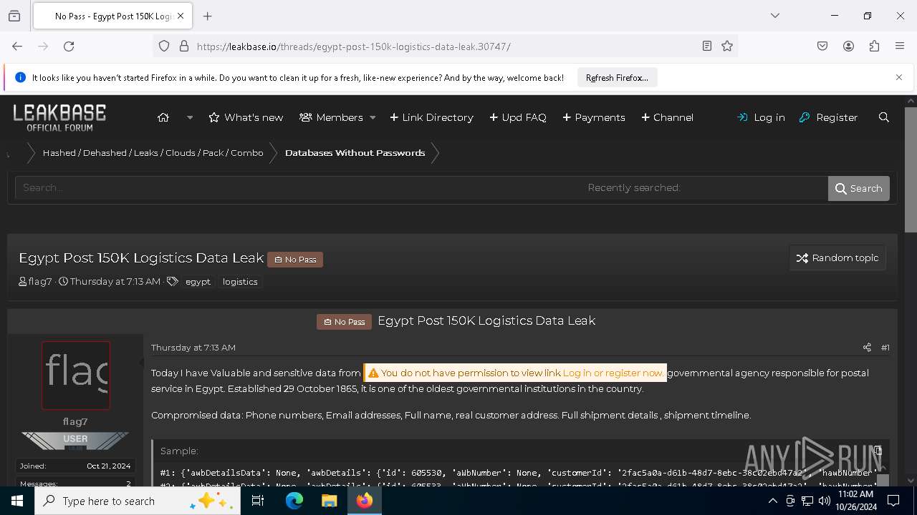This screenshot has height=515, width=917.
Task: Click the No Pass prefix beside thread title
Action: point(295,259)
